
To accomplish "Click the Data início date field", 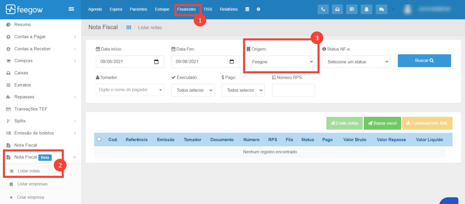I will click(130, 62).
